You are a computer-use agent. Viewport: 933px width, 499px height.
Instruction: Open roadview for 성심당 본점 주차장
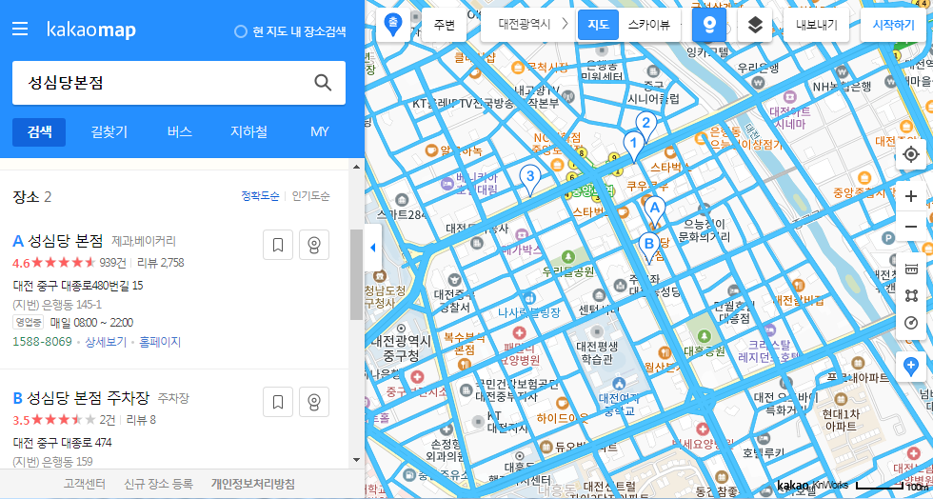314,401
